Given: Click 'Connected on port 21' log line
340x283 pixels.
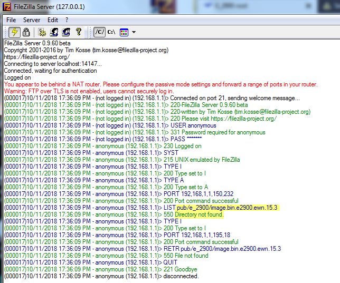Looking at the screenshot, I should click(152, 98).
